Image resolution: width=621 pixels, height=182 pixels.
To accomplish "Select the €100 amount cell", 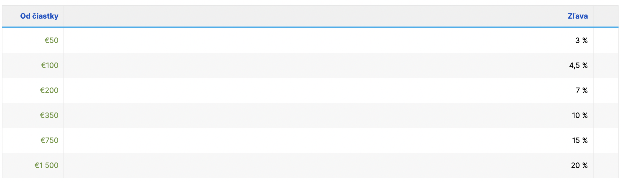I will pos(33,66).
